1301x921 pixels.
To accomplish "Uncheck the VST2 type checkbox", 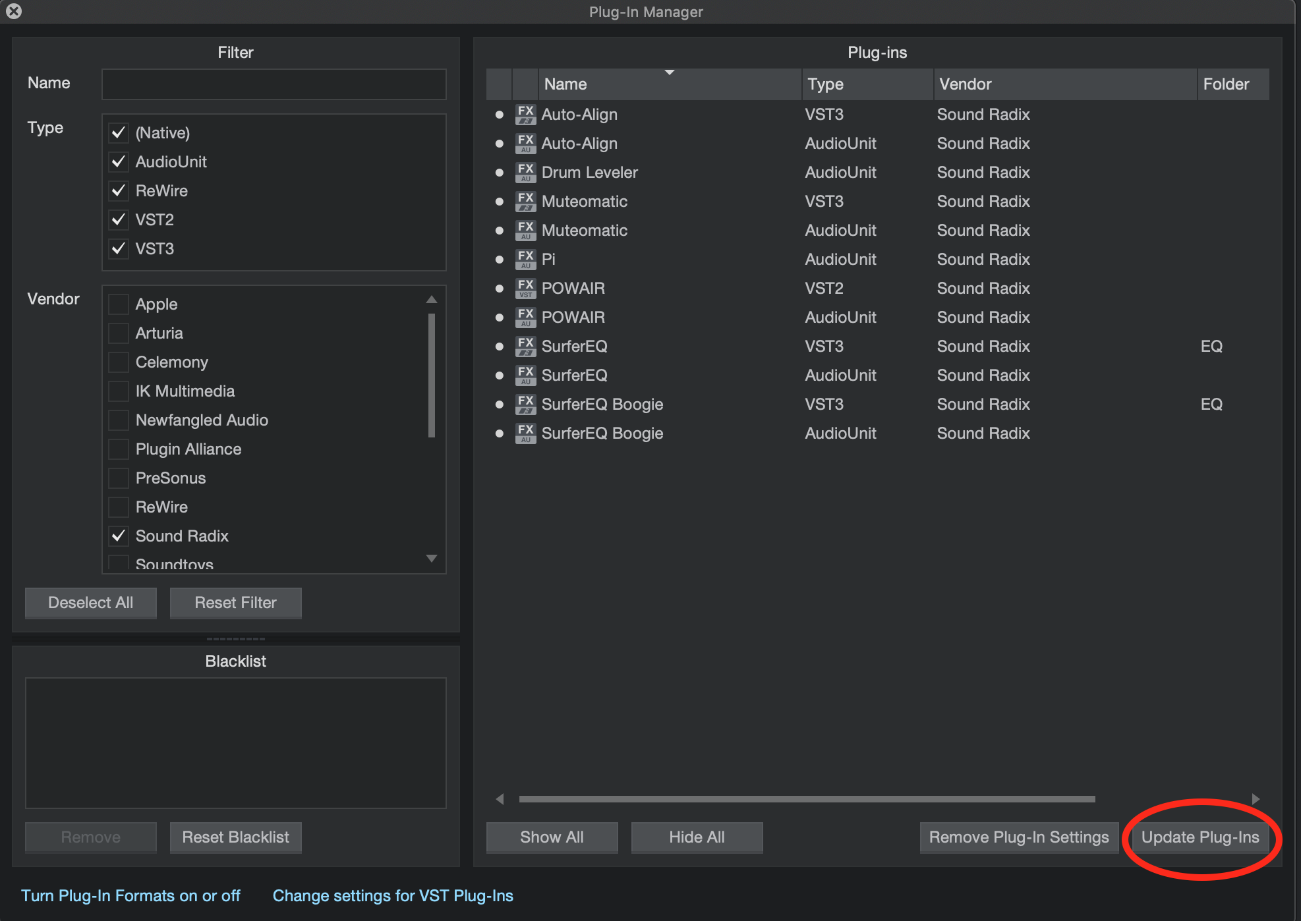I will (119, 220).
